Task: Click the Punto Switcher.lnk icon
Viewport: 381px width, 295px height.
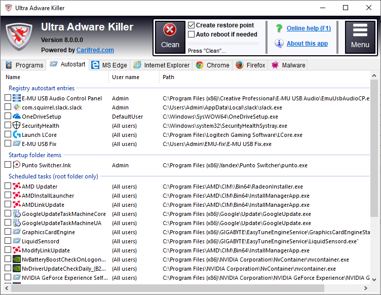Action: pyautogui.click(x=17, y=165)
